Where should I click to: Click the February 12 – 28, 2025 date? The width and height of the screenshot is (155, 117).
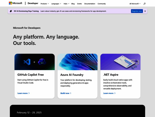click(x=29, y=112)
